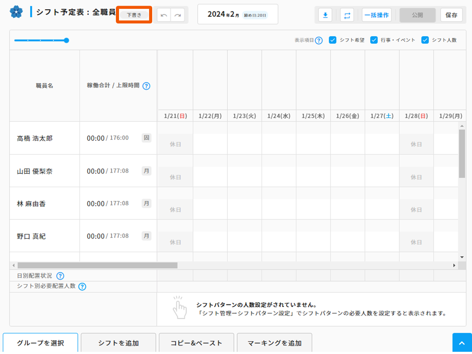Screen dimensions: 472x354
Task: Toggle the 行事・イベント checkbox
Action: tap(374, 40)
